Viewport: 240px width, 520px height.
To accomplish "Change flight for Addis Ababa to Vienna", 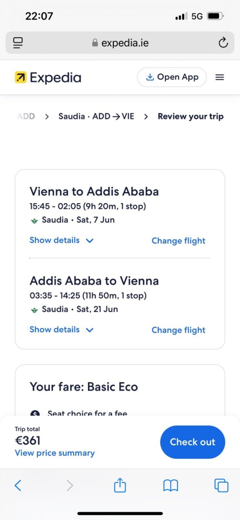I will pos(178,330).
